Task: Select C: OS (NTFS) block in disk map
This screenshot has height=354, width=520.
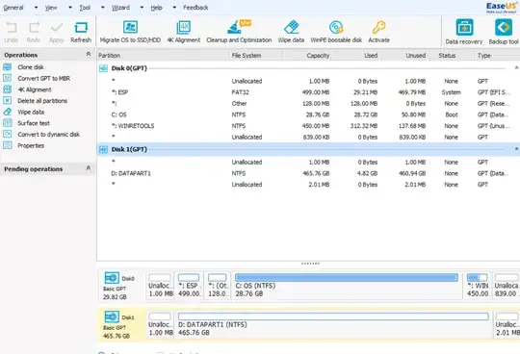Action: pyautogui.click(x=347, y=286)
